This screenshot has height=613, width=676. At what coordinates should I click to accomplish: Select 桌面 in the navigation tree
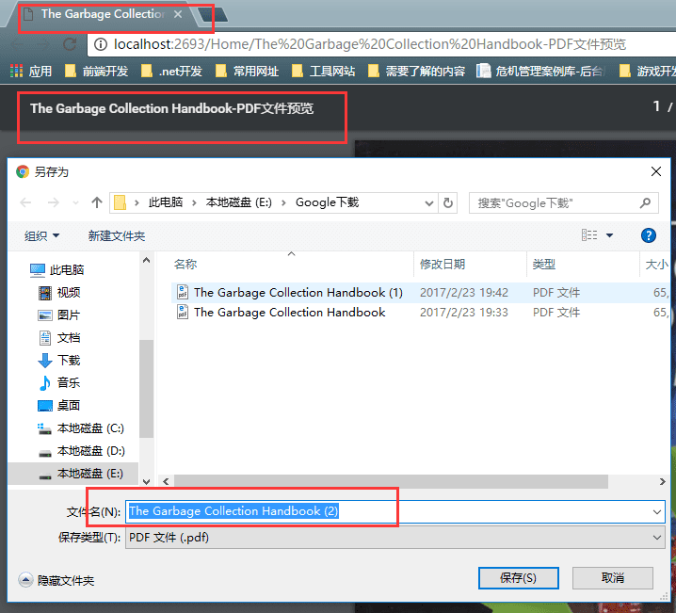pos(59,406)
